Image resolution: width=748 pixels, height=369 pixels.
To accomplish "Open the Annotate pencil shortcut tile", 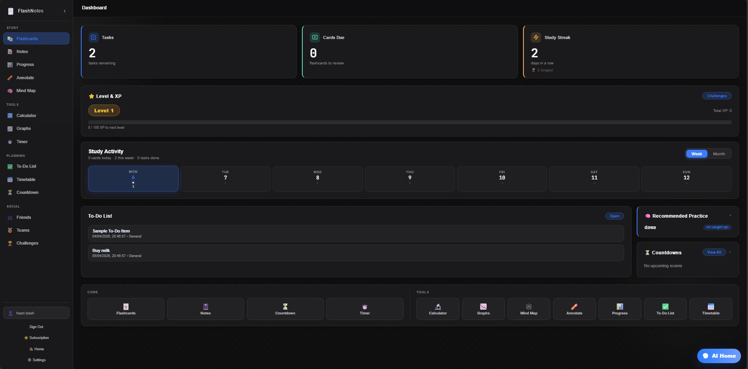I will [x=574, y=309].
